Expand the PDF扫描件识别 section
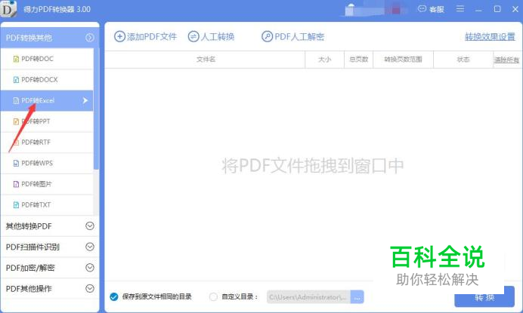 tap(90, 247)
